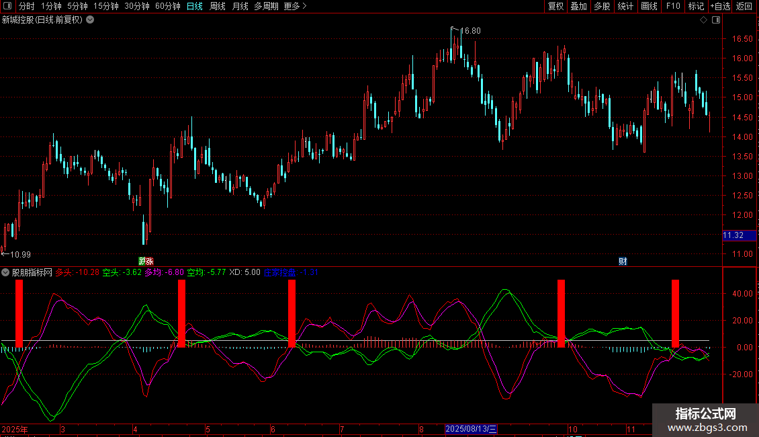This screenshot has height=437, width=759.
Task: Switch to 分时 intraday view
Action: coord(27,6)
